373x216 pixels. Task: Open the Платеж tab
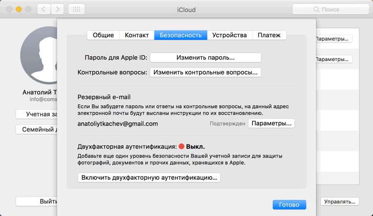[x=269, y=35]
